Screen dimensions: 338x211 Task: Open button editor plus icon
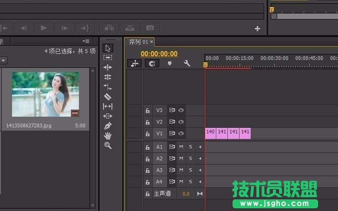pos(257,28)
